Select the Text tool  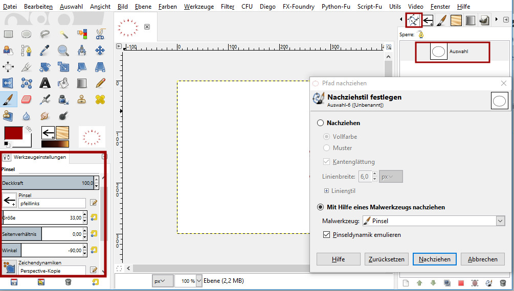(x=45, y=83)
